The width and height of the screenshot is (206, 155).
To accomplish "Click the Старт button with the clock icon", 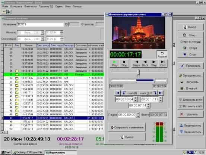I will (x=190, y=35).
